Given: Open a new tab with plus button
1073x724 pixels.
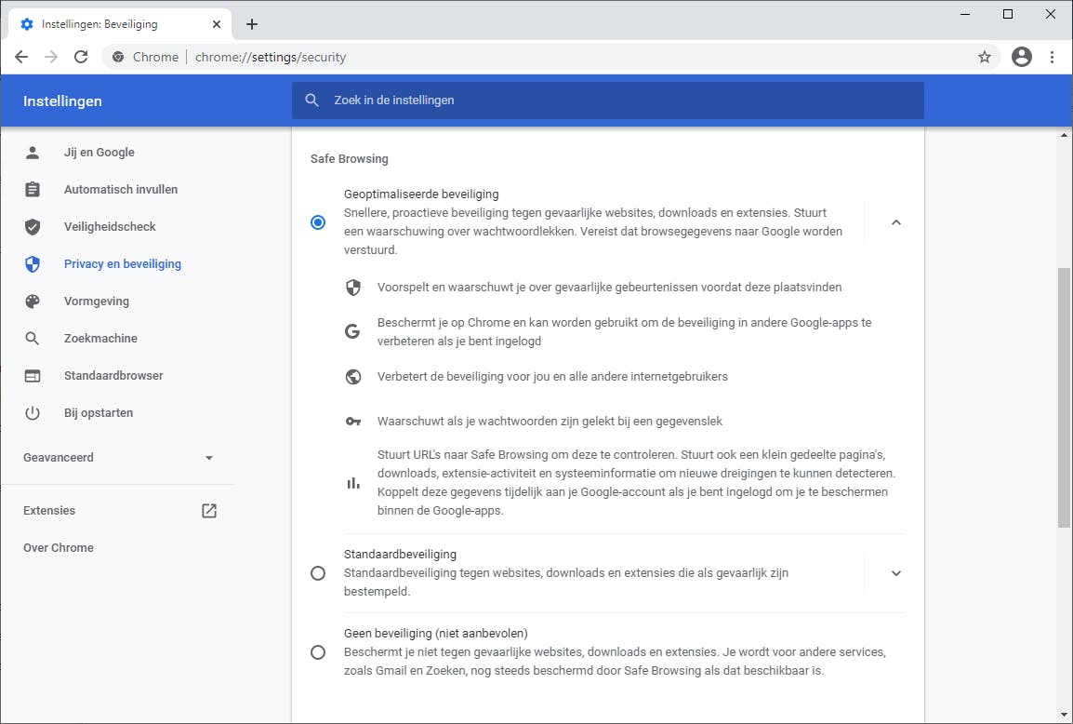Looking at the screenshot, I should (x=252, y=24).
